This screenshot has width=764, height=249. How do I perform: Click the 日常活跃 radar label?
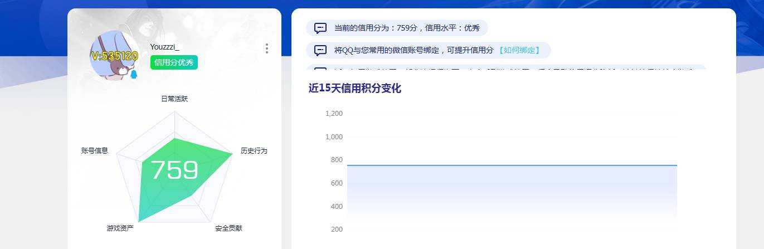[174, 99]
